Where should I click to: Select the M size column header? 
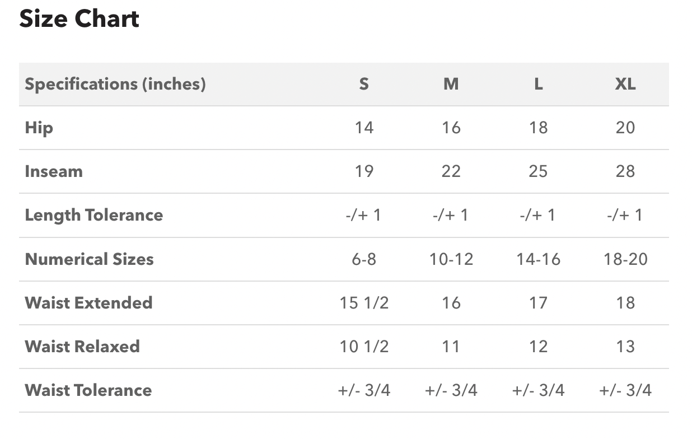pyautogui.click(x=451, y=84)
